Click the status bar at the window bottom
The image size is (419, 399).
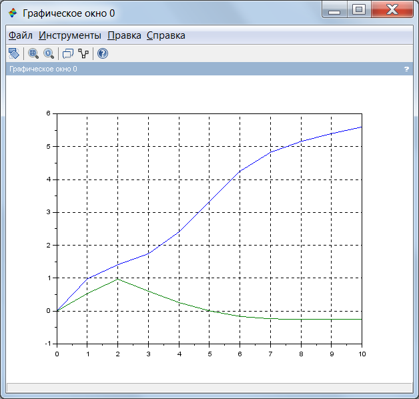(209, 388)
